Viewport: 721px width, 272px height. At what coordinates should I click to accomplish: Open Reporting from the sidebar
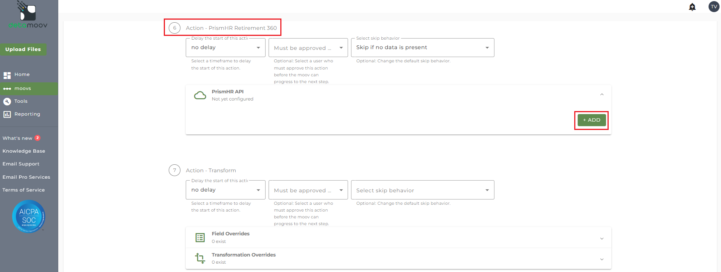tap(27, 114)
